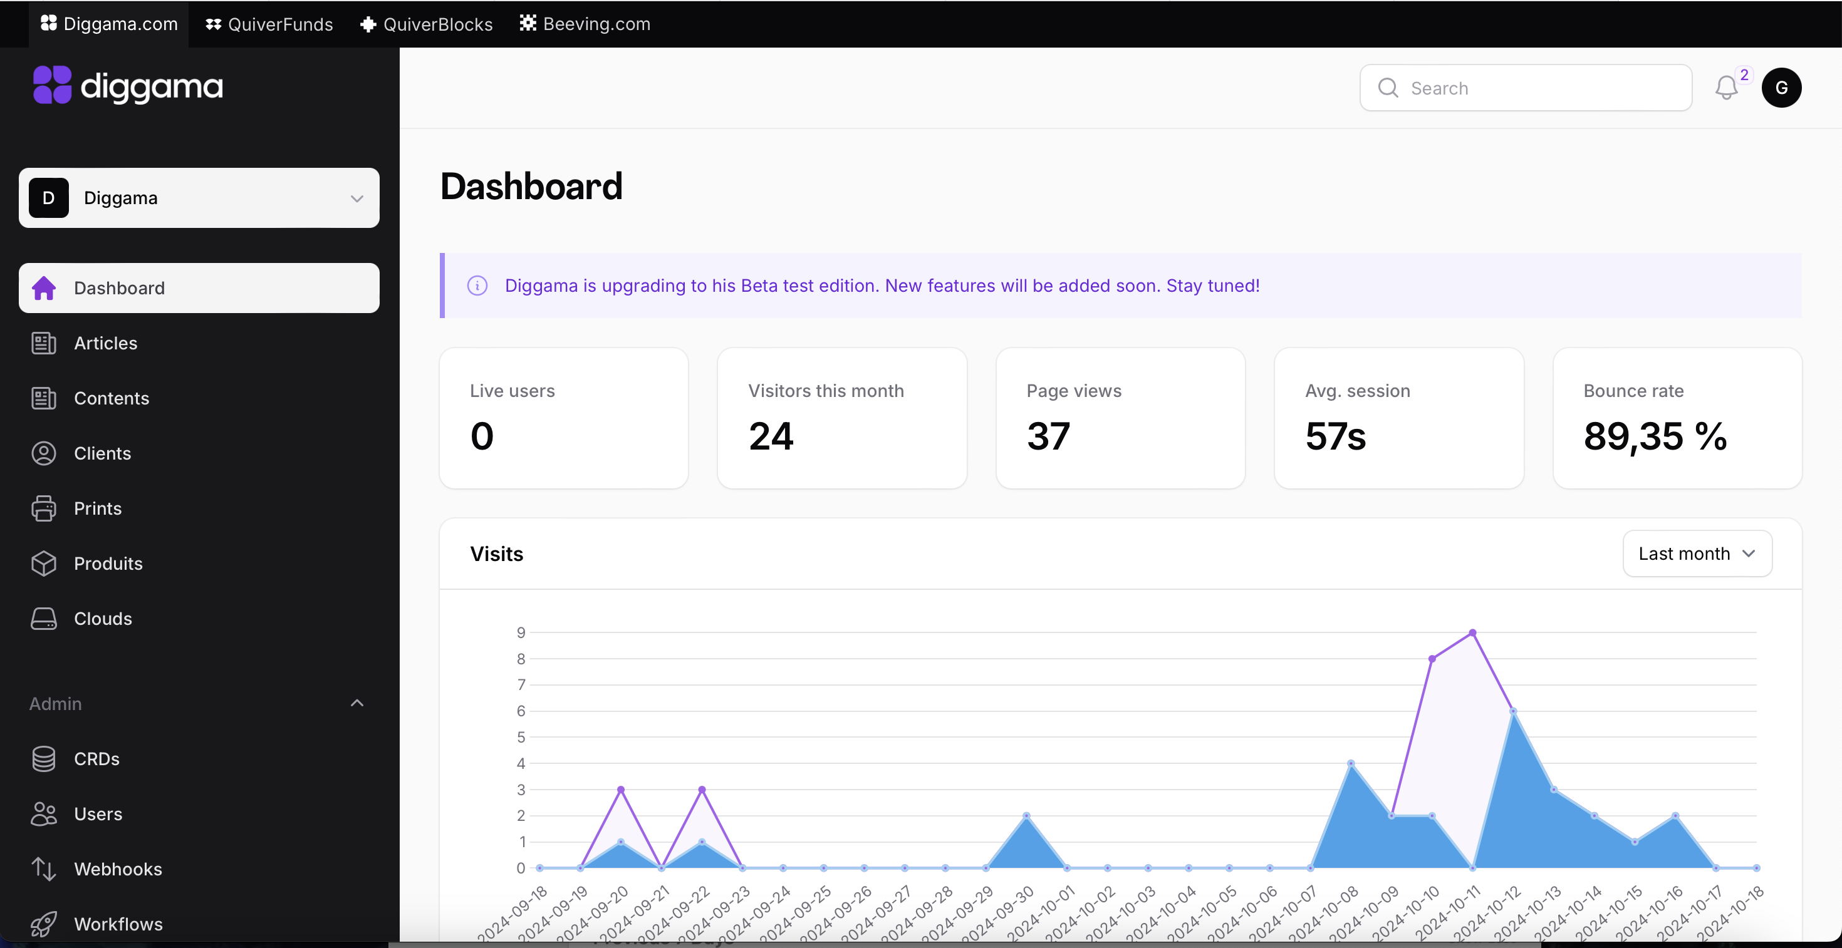Open the Dashboard home icon in sidebar
Viewport: 1842px width, 948px height.
click(x=44, y=287)
